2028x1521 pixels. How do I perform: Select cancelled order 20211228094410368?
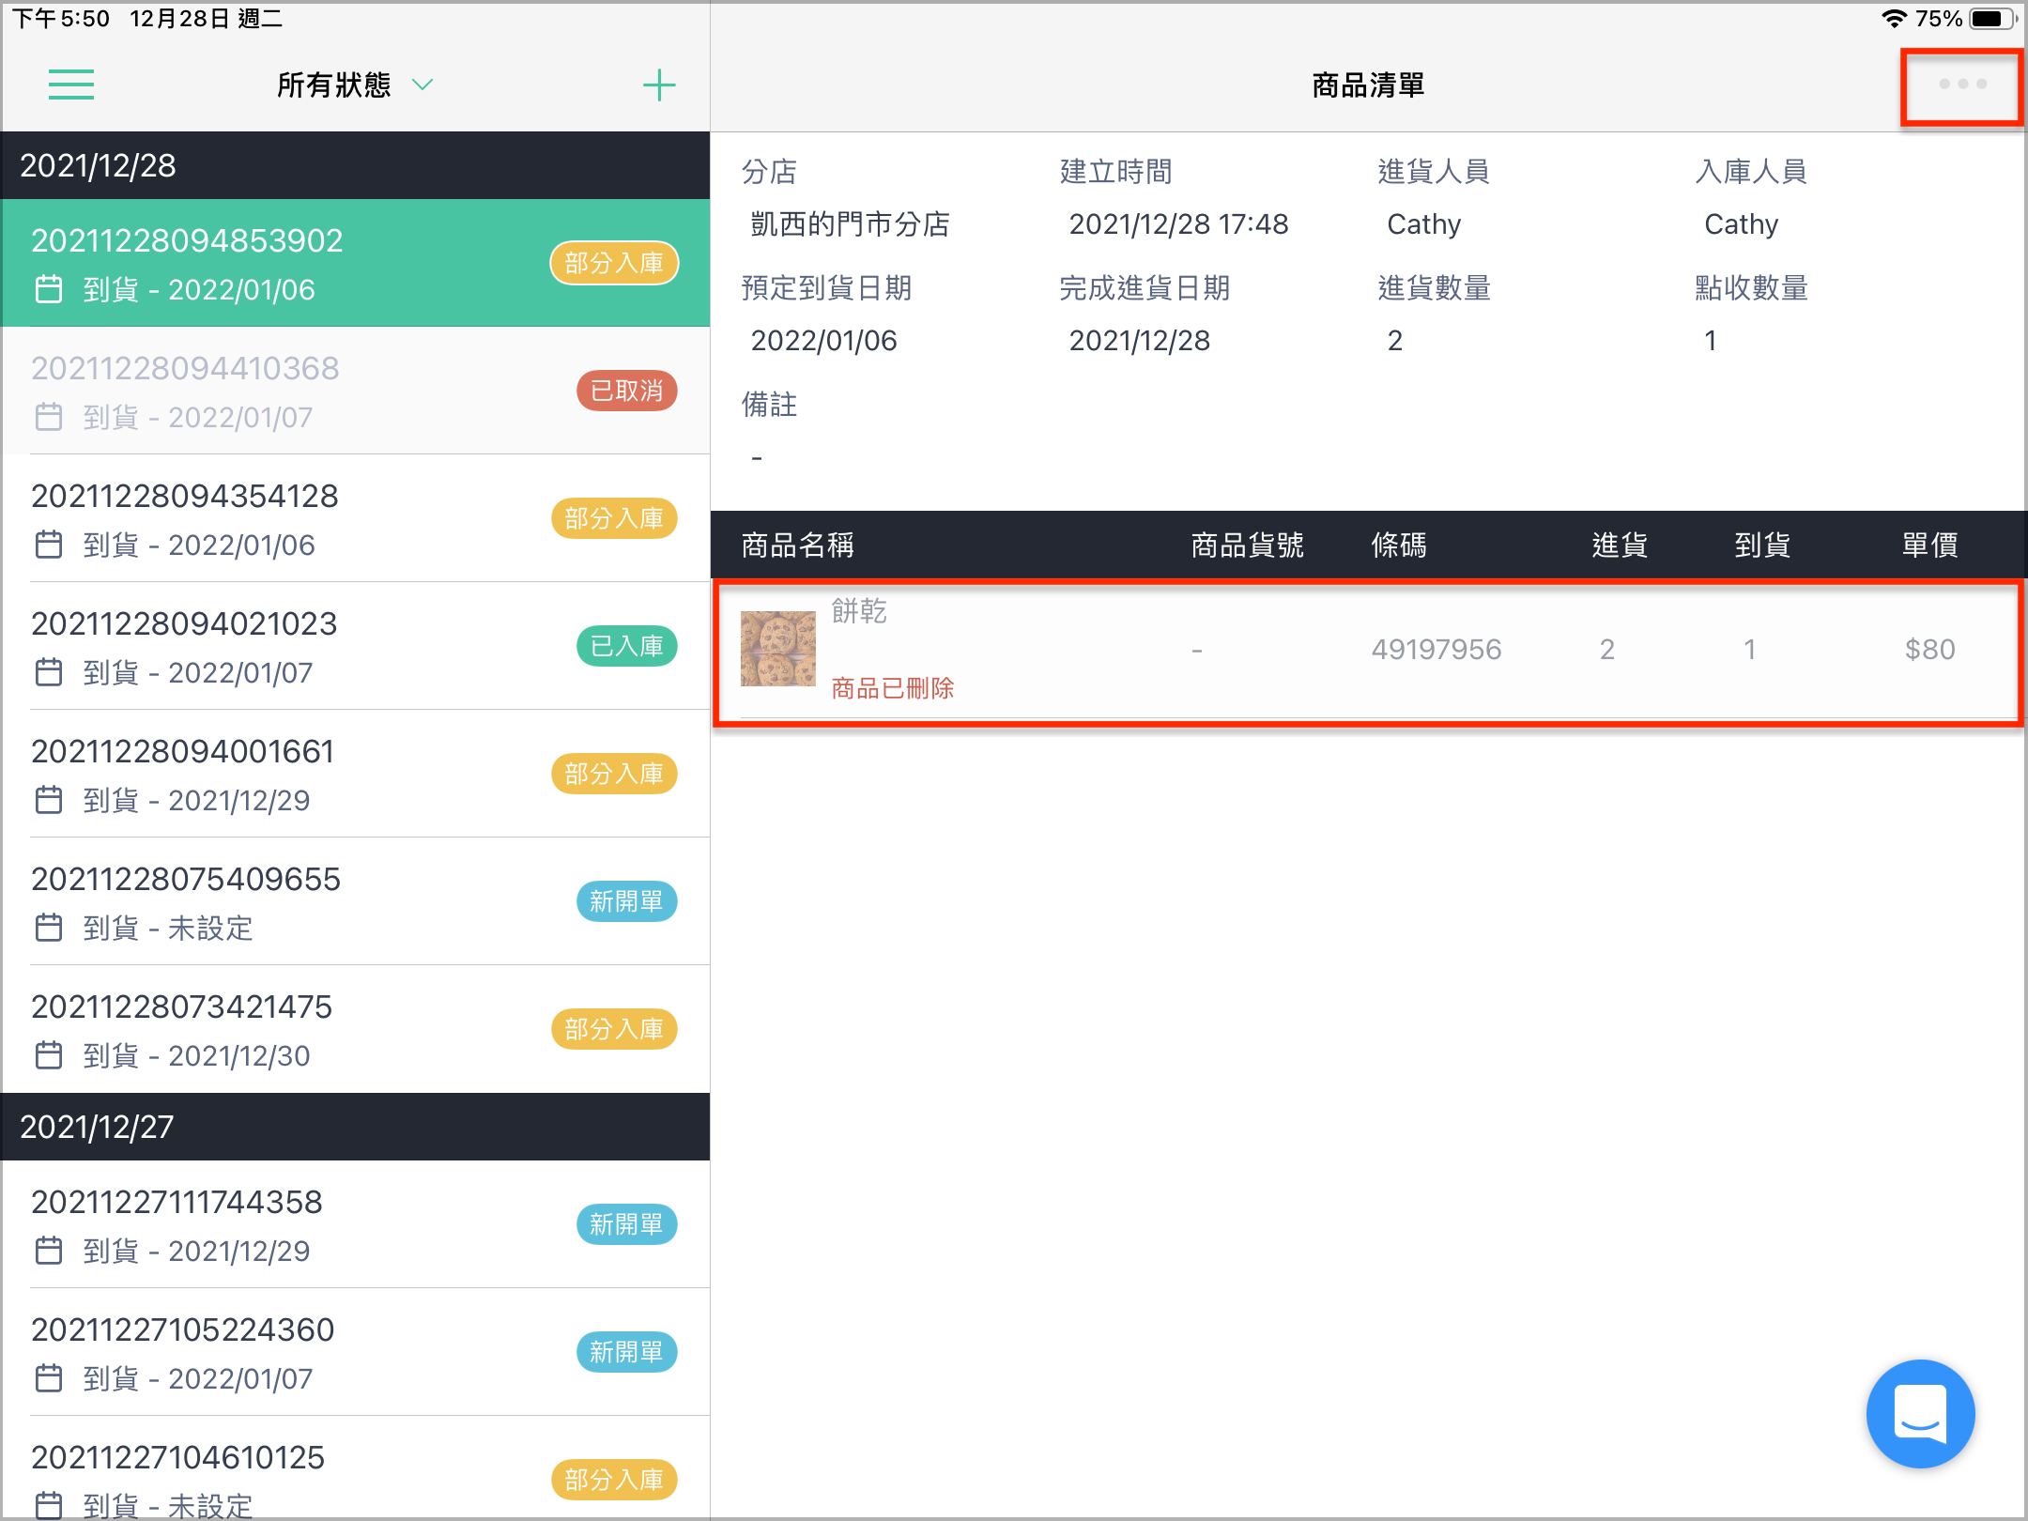[x=356, y=391]
